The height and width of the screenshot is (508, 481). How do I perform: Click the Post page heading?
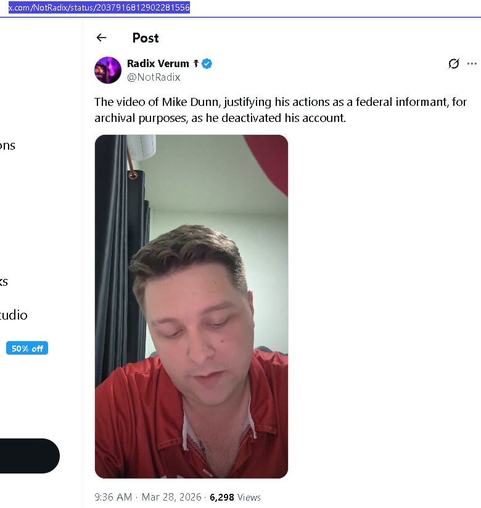coord(146,38)
